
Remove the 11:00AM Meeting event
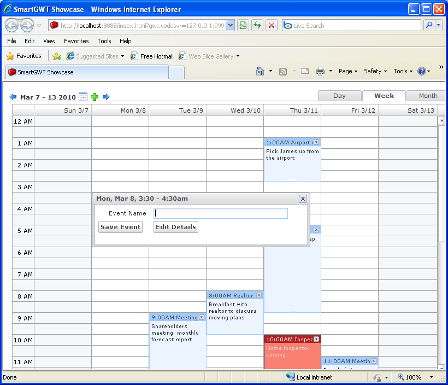374,361
